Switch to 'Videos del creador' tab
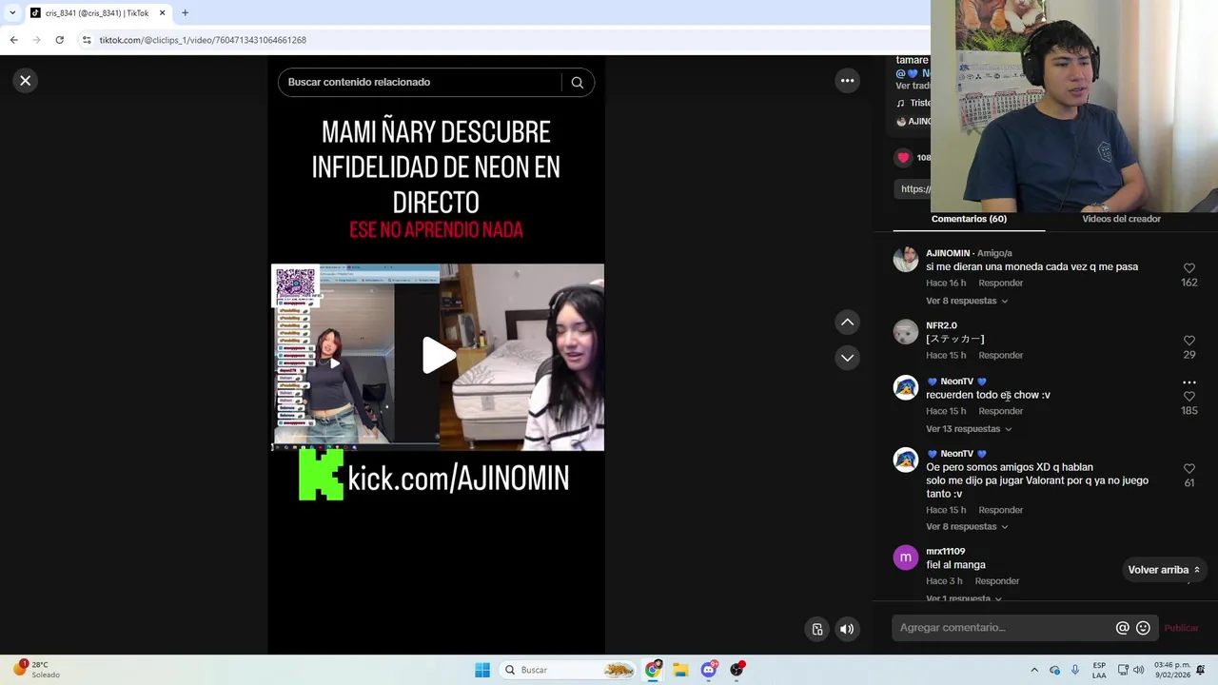The width and height of the screenshot is (1218, 685). coord(1121,219)
